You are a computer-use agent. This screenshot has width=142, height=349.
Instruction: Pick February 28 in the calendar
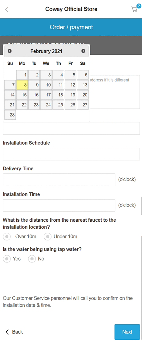click(10, 115)
